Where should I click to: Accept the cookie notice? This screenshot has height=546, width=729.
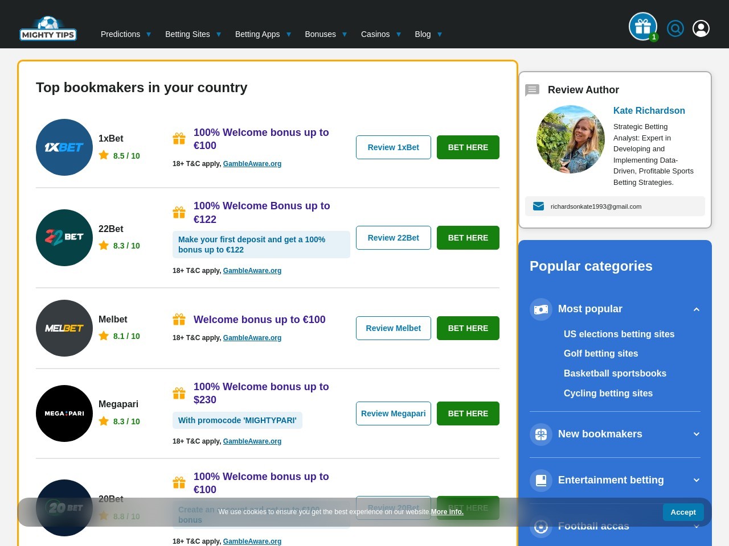[x=683, y=512]
